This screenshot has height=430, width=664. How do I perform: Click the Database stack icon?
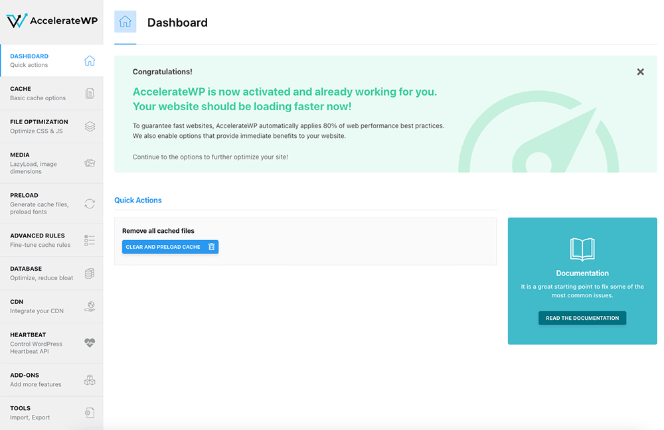(90, 274)
